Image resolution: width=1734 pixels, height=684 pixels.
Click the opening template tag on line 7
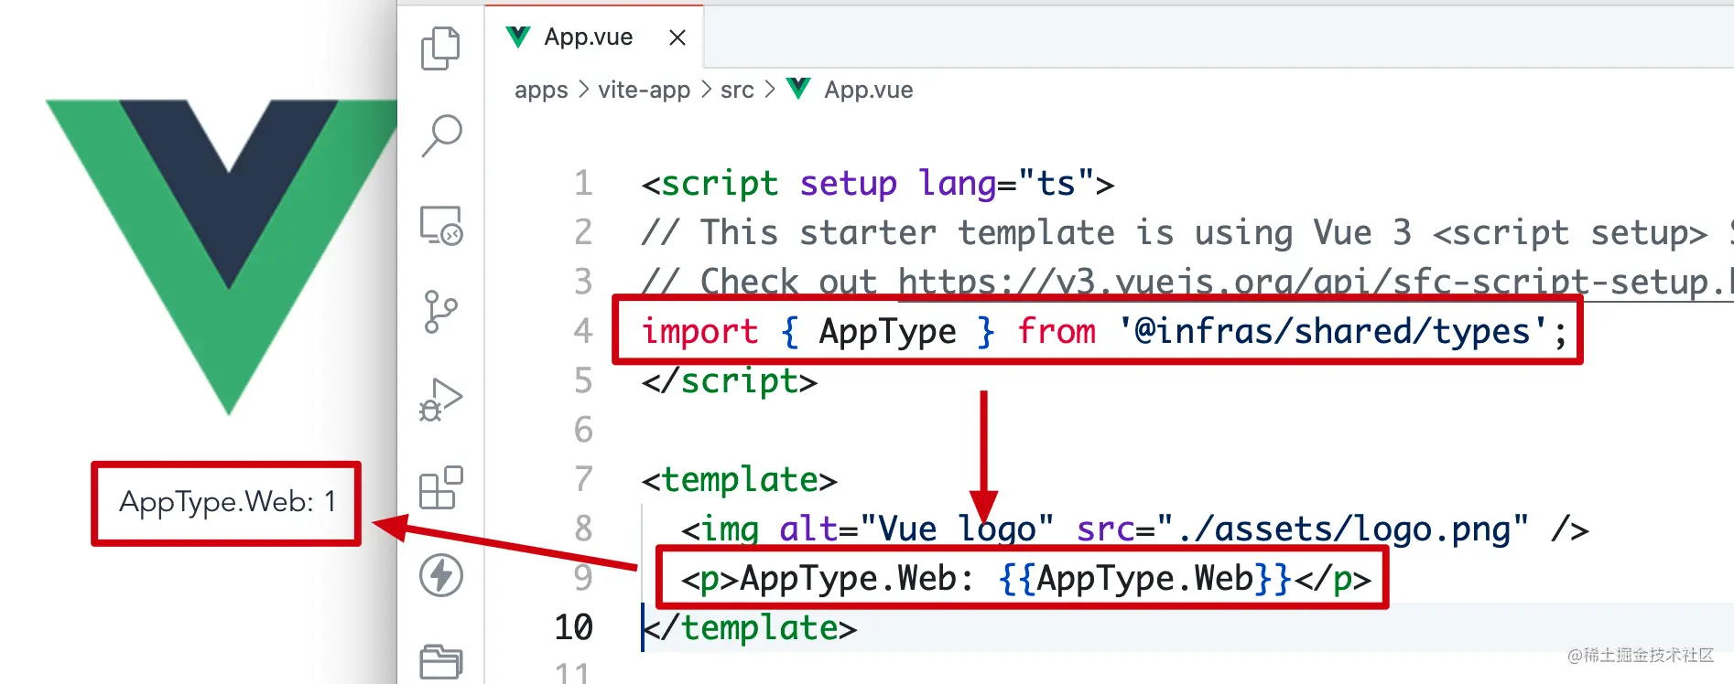(x=739, y=480)
